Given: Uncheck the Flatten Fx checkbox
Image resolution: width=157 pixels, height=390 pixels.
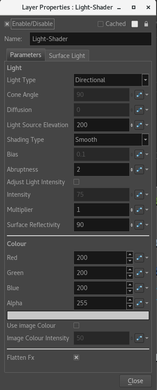Looking at the screenshot, I should (x=77, y=358).
